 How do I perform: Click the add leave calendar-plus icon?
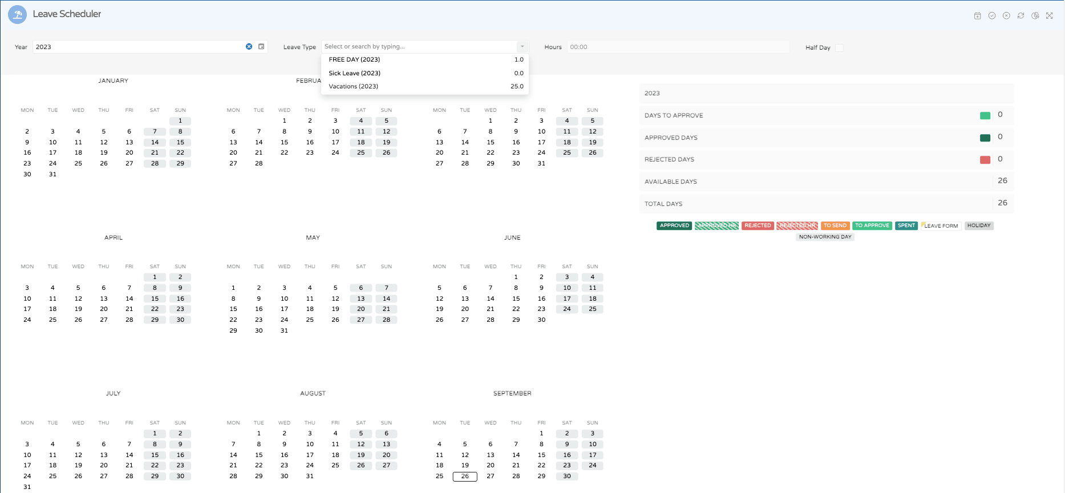[x=977, y=16]
